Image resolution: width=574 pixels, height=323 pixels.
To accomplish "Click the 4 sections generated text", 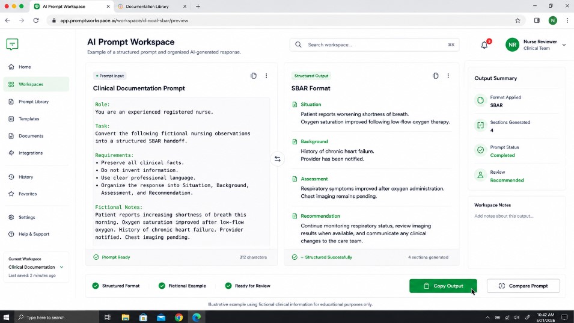I will pos(428,257).
